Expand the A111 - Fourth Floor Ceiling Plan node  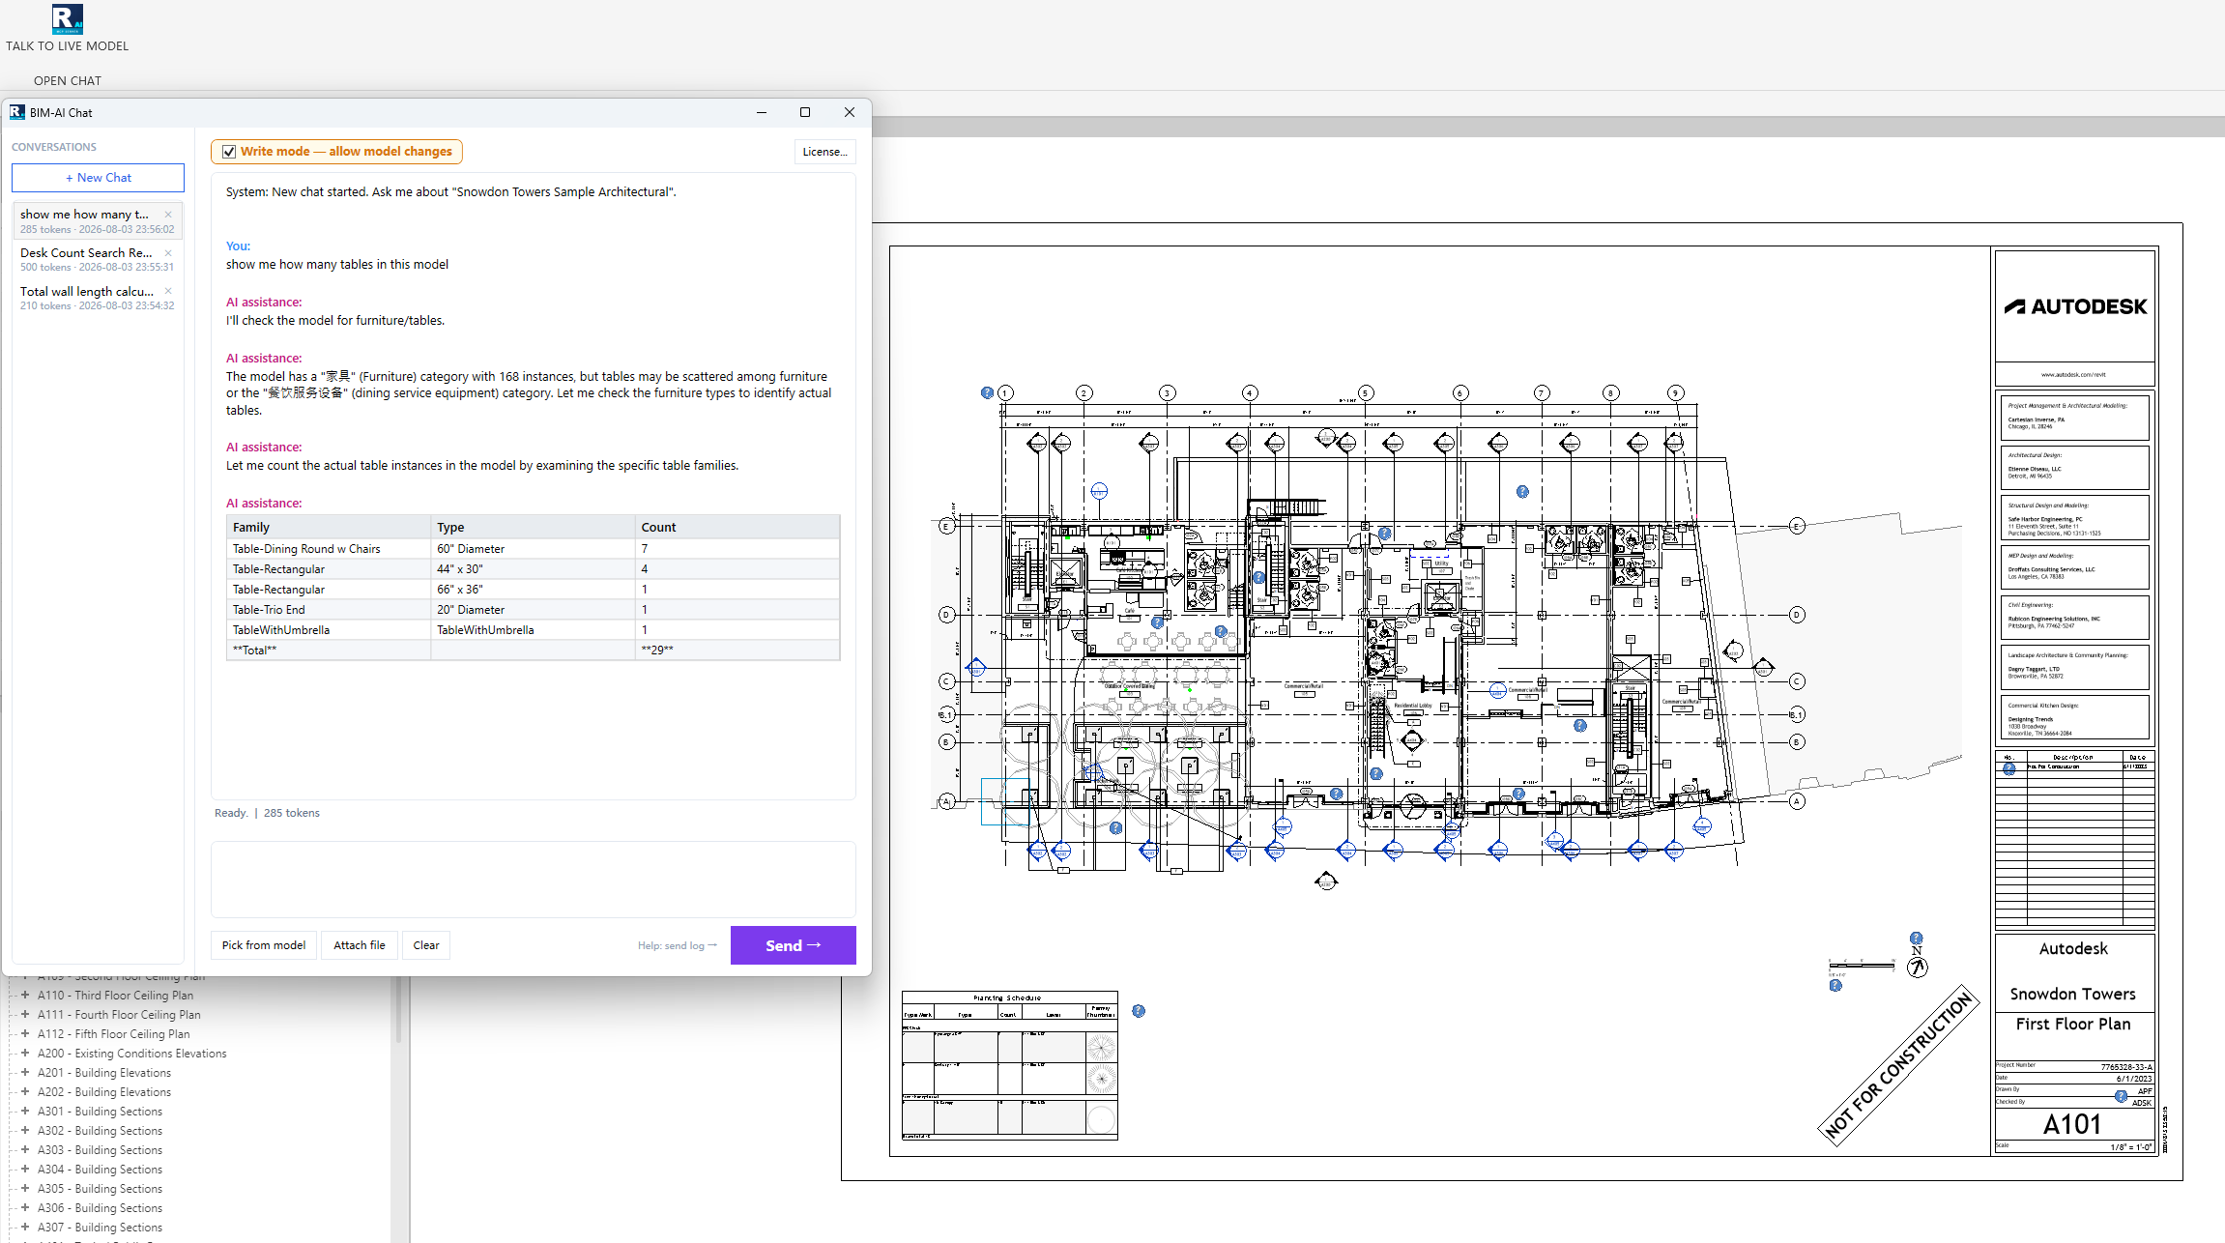point(25,1014)
